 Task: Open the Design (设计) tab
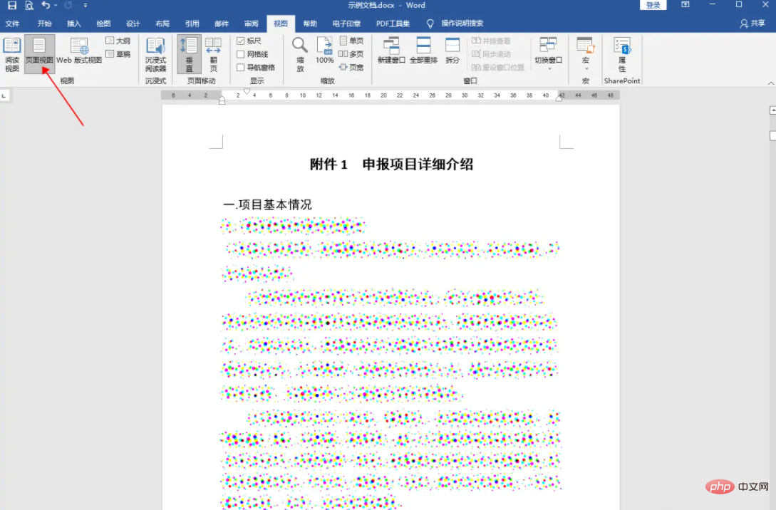click(133, 24)
